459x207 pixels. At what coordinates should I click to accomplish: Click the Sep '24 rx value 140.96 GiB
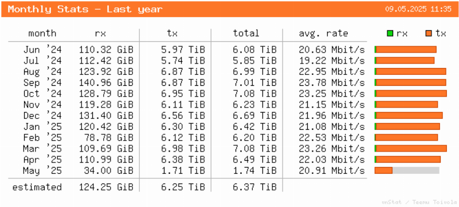106,82
